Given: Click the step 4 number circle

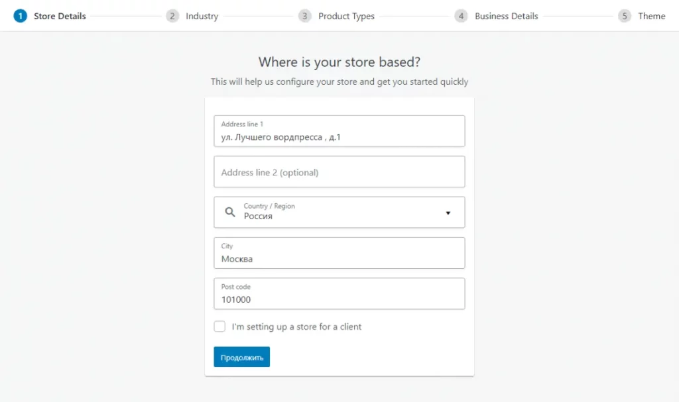Looking at the screenshot, I should pos(461,16).
